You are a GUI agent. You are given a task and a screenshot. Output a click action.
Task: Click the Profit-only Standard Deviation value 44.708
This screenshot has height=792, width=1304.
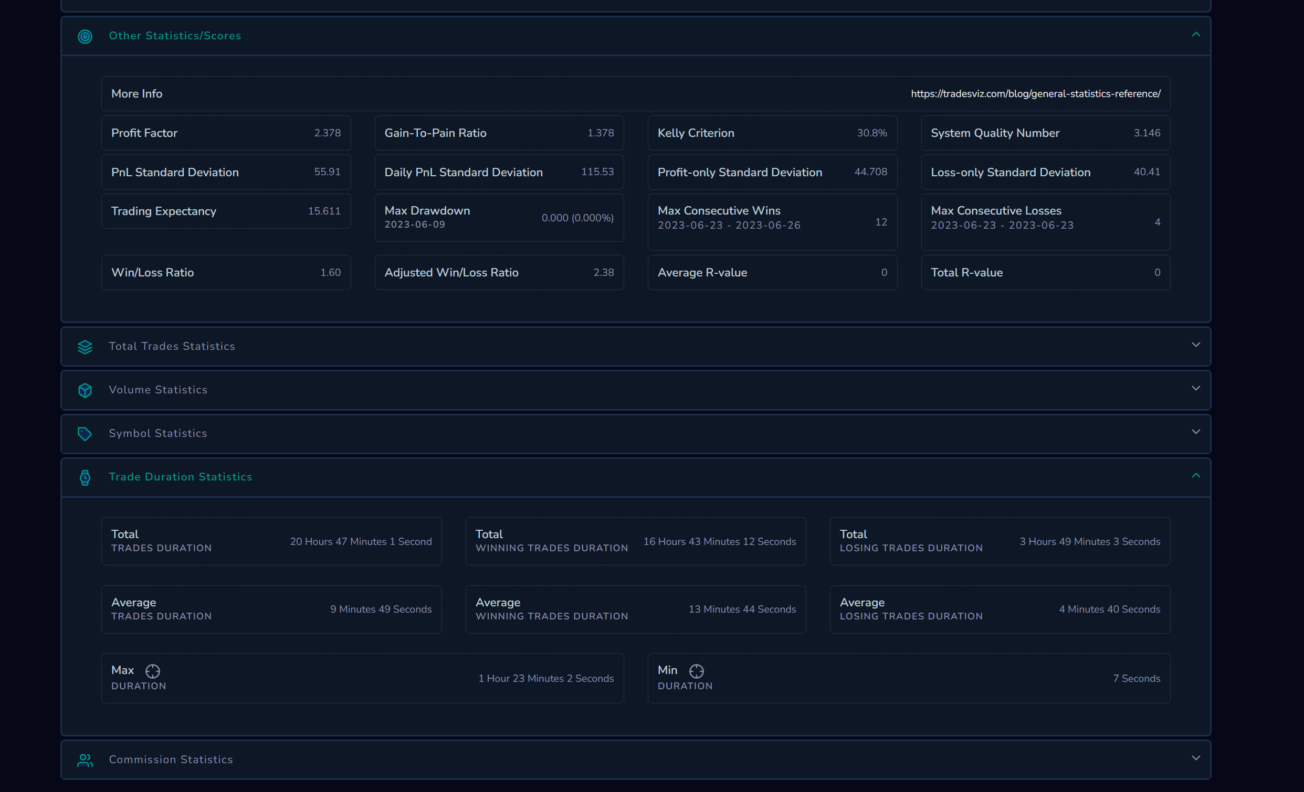pos(870,172)
